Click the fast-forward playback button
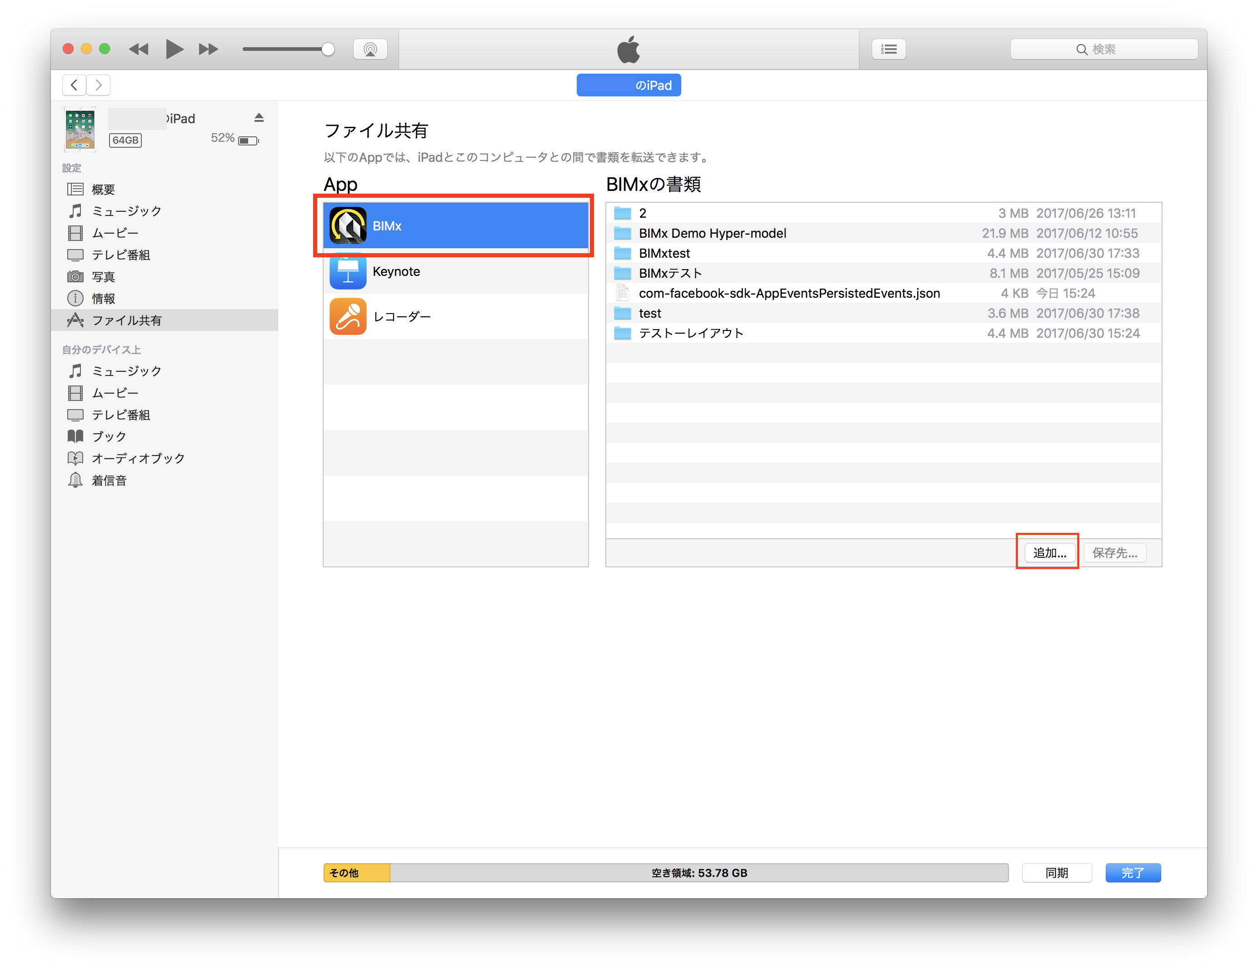The height and width of the screenshot is (971, 1258). [x=209, y=49]
